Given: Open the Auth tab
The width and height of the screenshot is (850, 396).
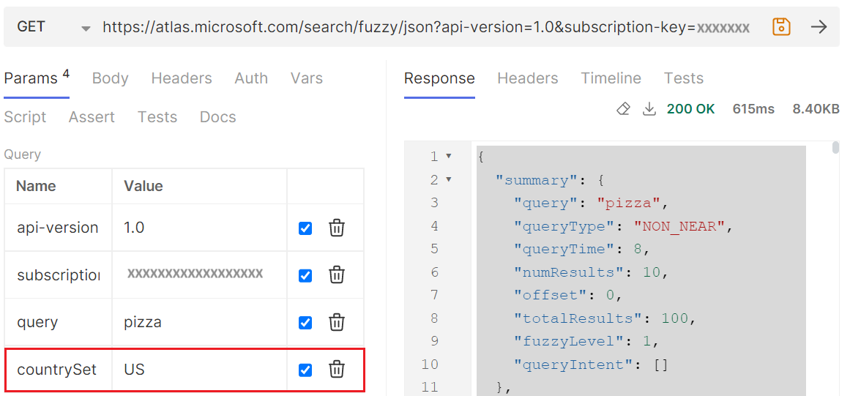Looking at the screenshot, I should 251,78.
